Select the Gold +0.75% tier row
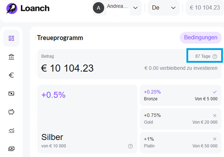 click(180, 119)
